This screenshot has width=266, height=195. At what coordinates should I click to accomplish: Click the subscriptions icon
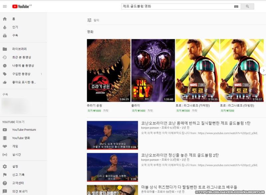coord(5,36)
